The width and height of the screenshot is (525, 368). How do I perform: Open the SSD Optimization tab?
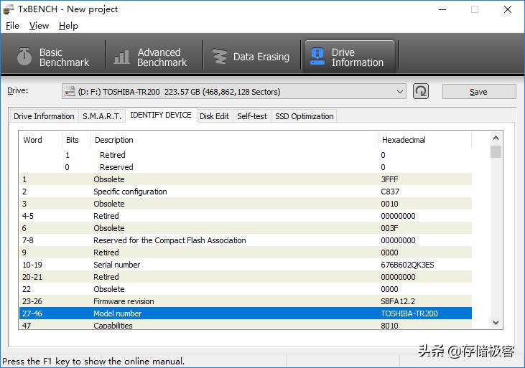click(304, 116)
